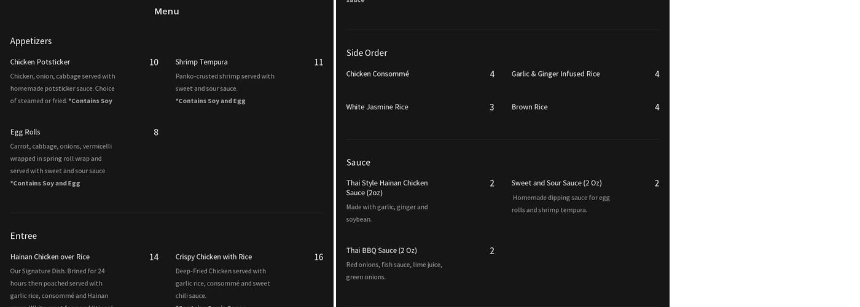
Task: Select Garlic & Ginger Infused Rice
Action: click(x=555, y=74)
